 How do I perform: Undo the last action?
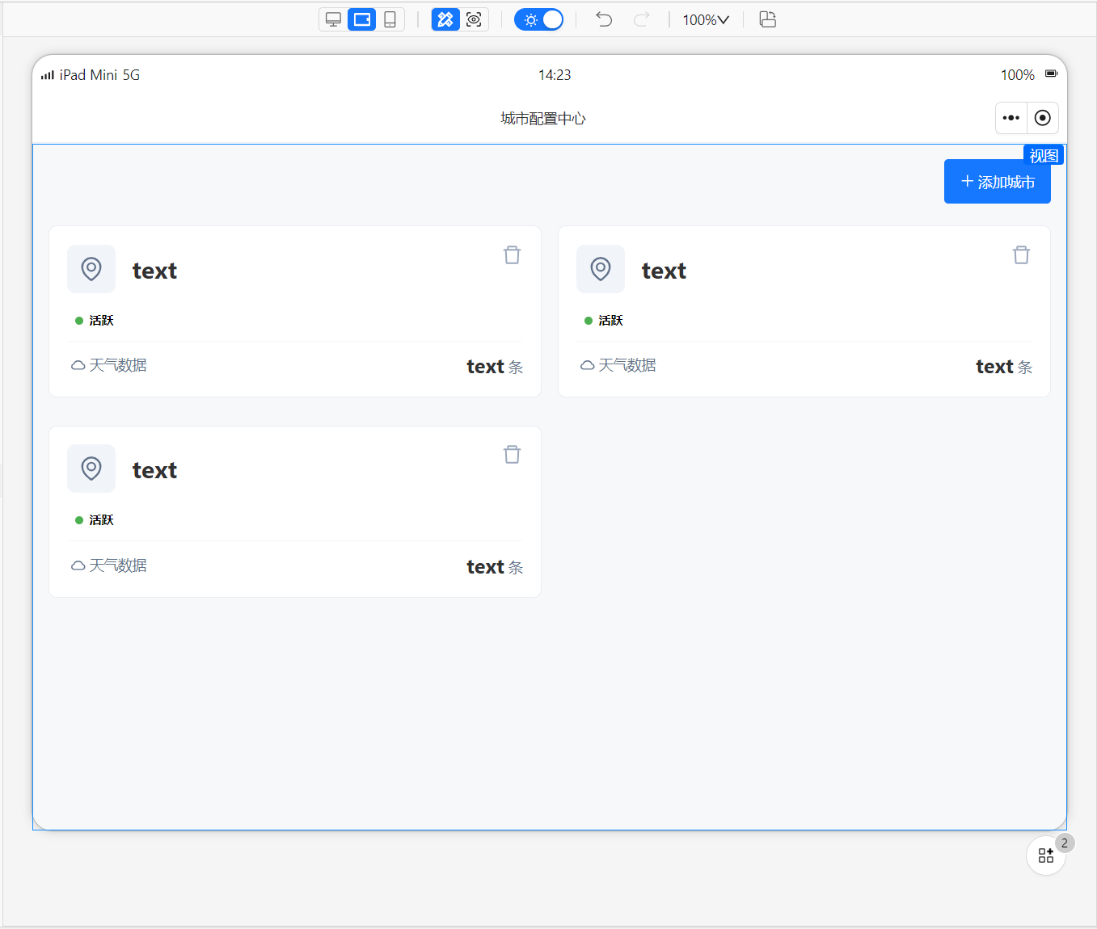pos(604,19)
